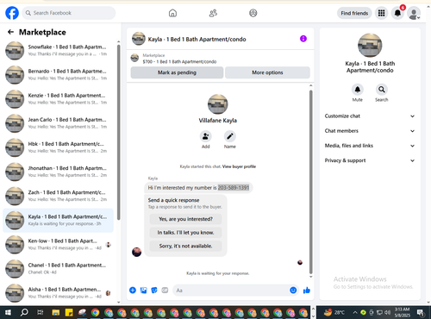This screenshot has width=431, height=319.
Task: Open the Facebook logo home link
Action: point(12,13)
